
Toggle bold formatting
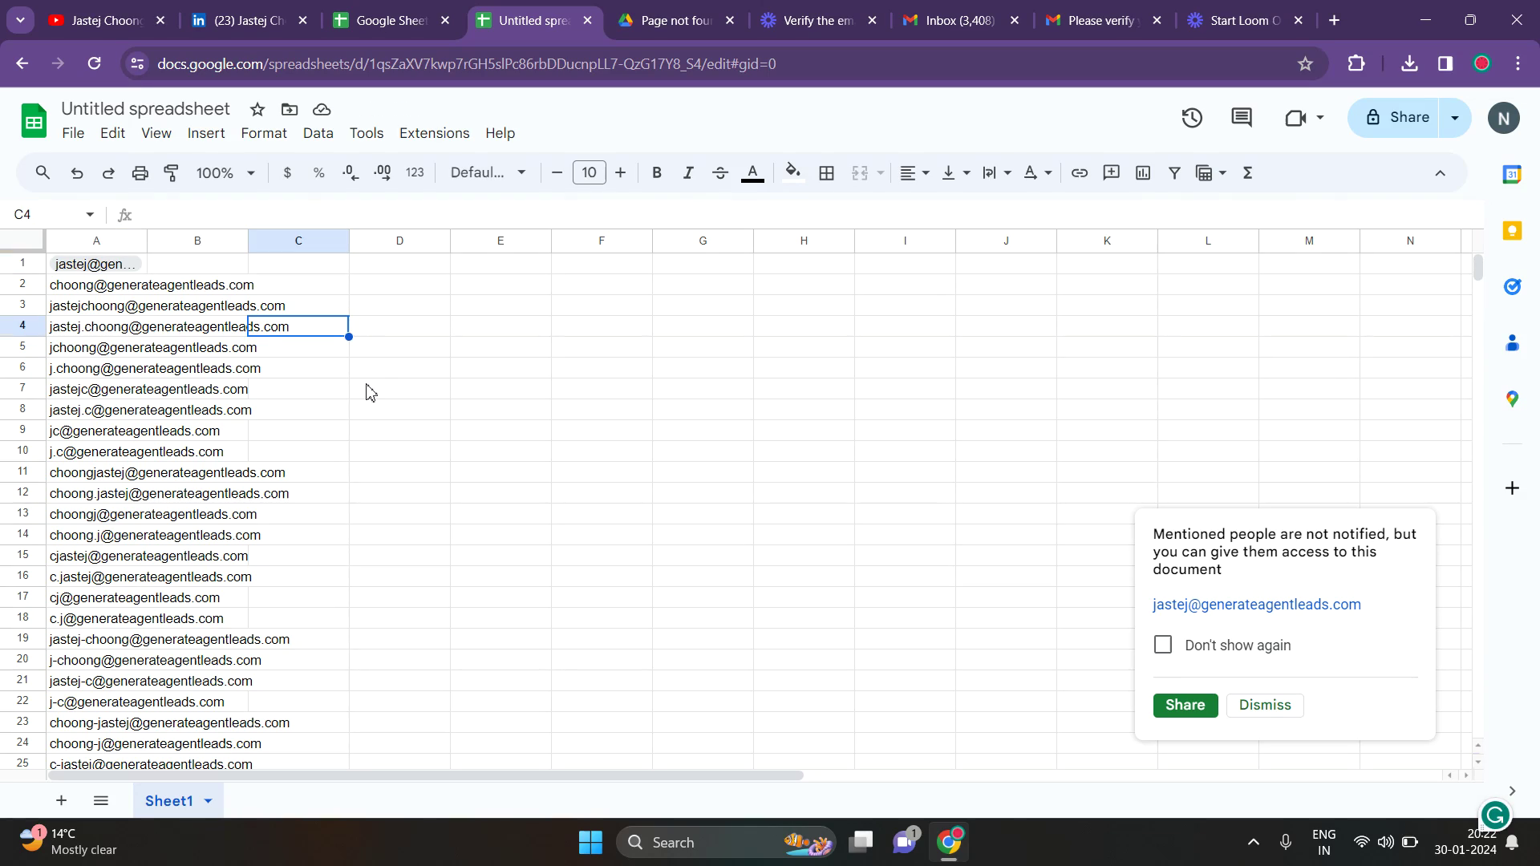pos(656,172)
